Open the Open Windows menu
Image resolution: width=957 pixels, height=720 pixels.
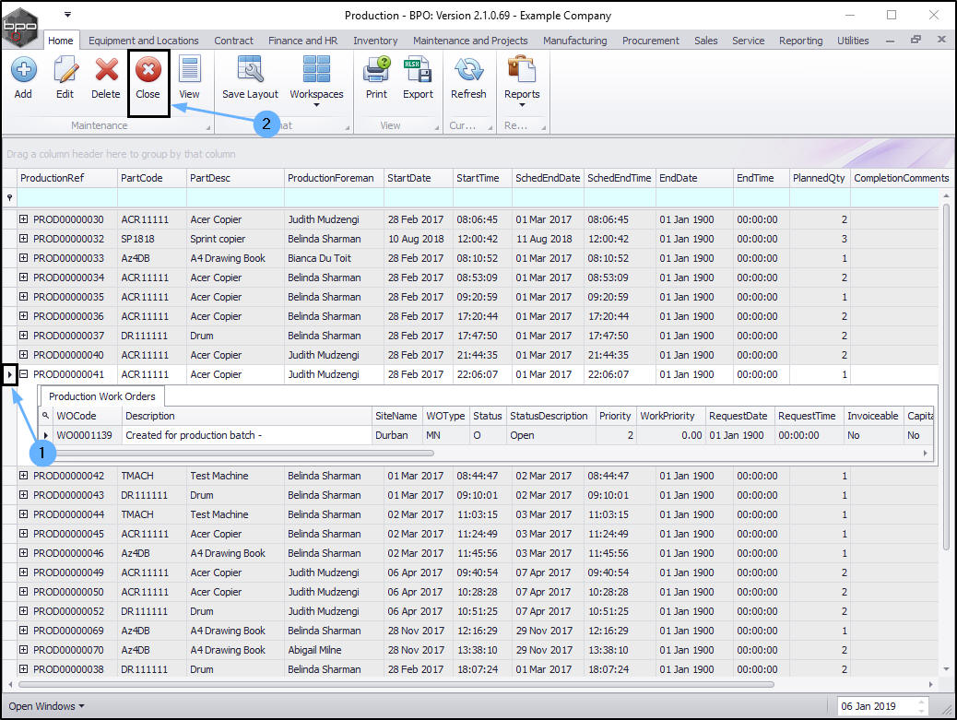46,706
